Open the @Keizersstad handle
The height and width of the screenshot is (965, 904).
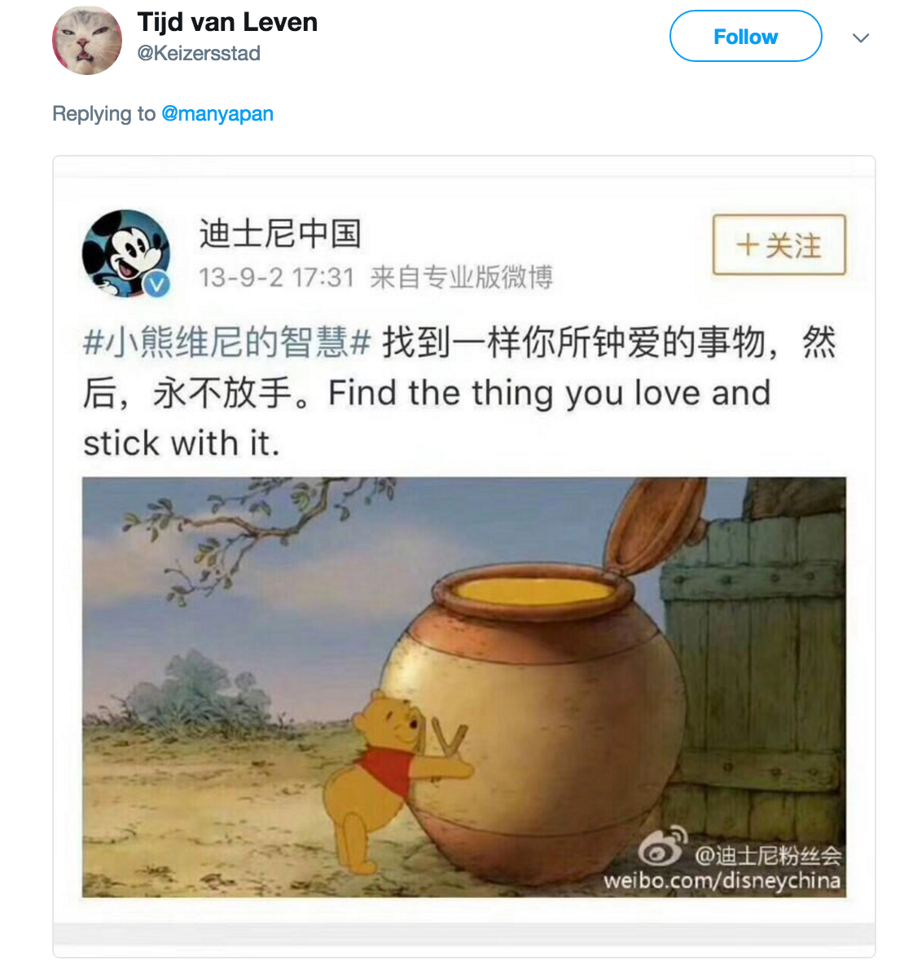coord(199,54)
